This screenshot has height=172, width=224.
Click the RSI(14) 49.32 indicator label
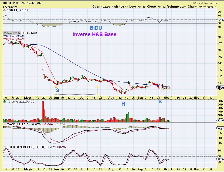pyautogui.click(x=18, y=10)
